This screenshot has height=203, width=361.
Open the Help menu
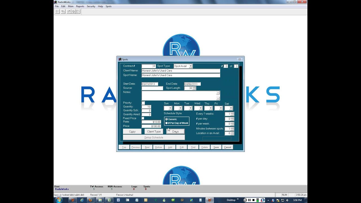pos(100,6)
